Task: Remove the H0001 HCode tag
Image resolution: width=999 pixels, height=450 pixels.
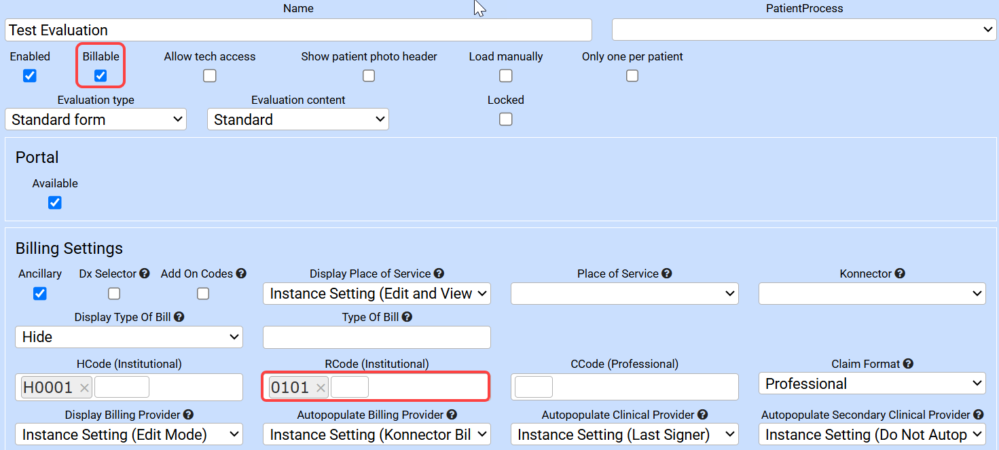Action: coord(84,388)
